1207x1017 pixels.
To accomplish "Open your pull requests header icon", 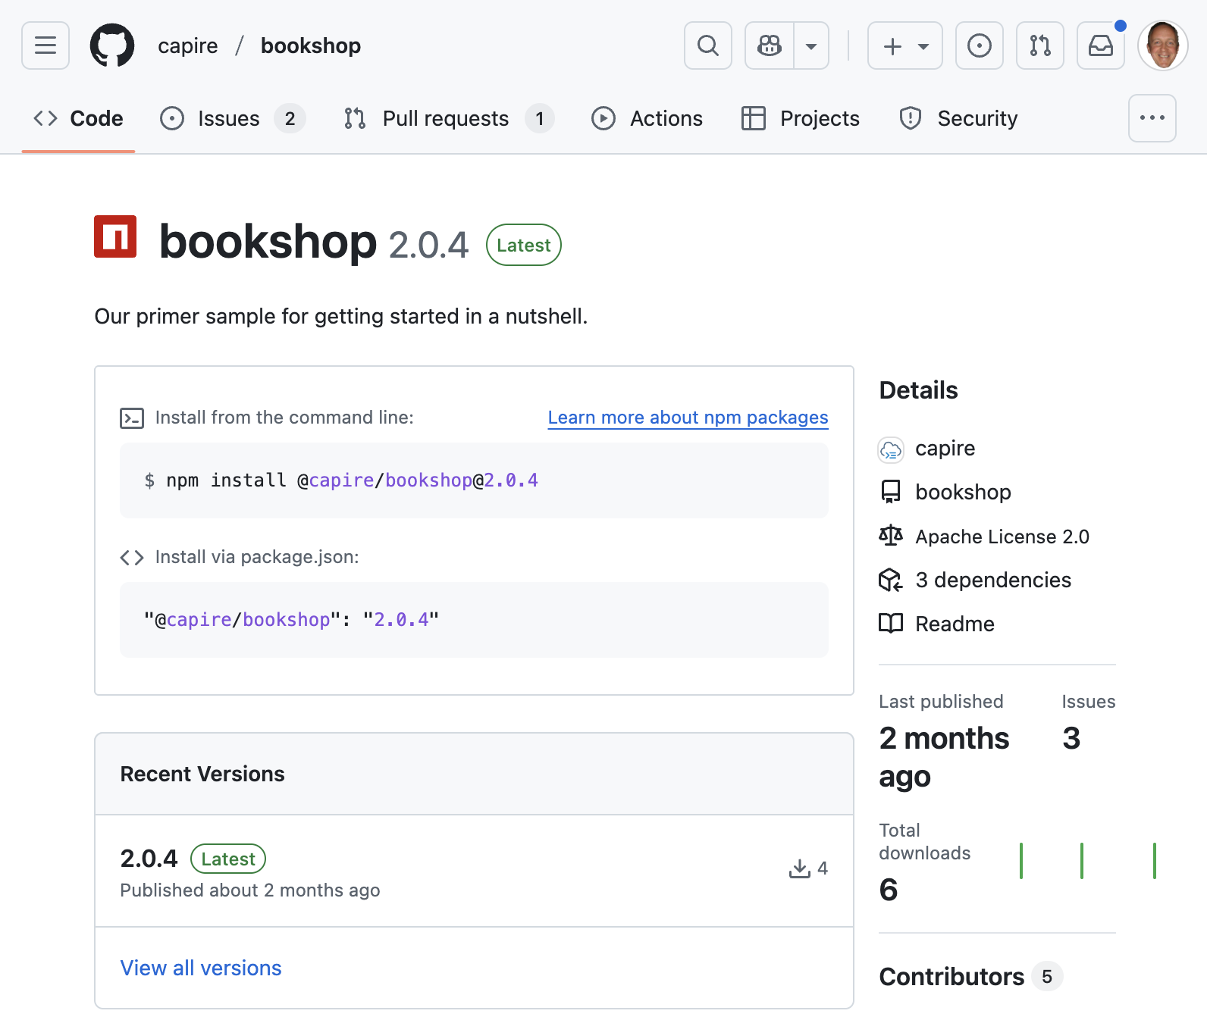I will [1040, 45].
